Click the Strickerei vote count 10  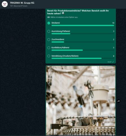click(113, 23)
